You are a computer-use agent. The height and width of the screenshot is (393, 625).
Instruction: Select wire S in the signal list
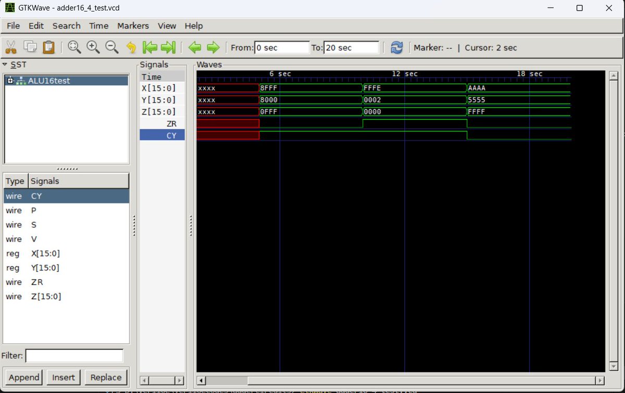pos(66,225)
